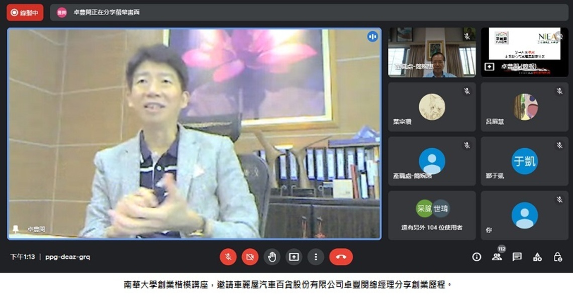Select the 產職處-簡婉惠 webcam video tile

[x=432, y=52]
